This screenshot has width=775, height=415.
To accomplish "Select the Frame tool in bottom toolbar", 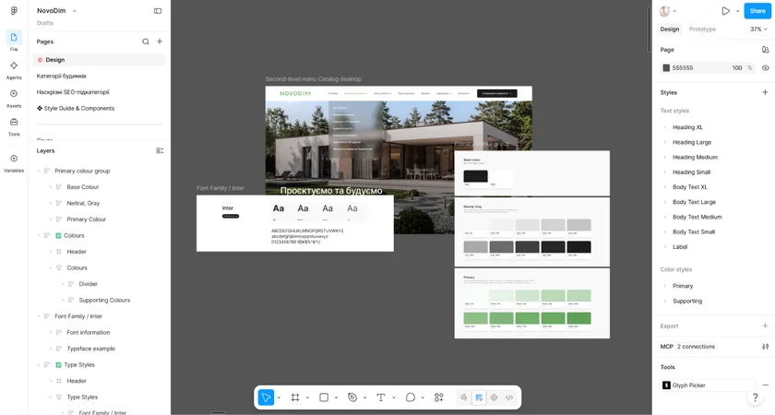I will (295, 397).
